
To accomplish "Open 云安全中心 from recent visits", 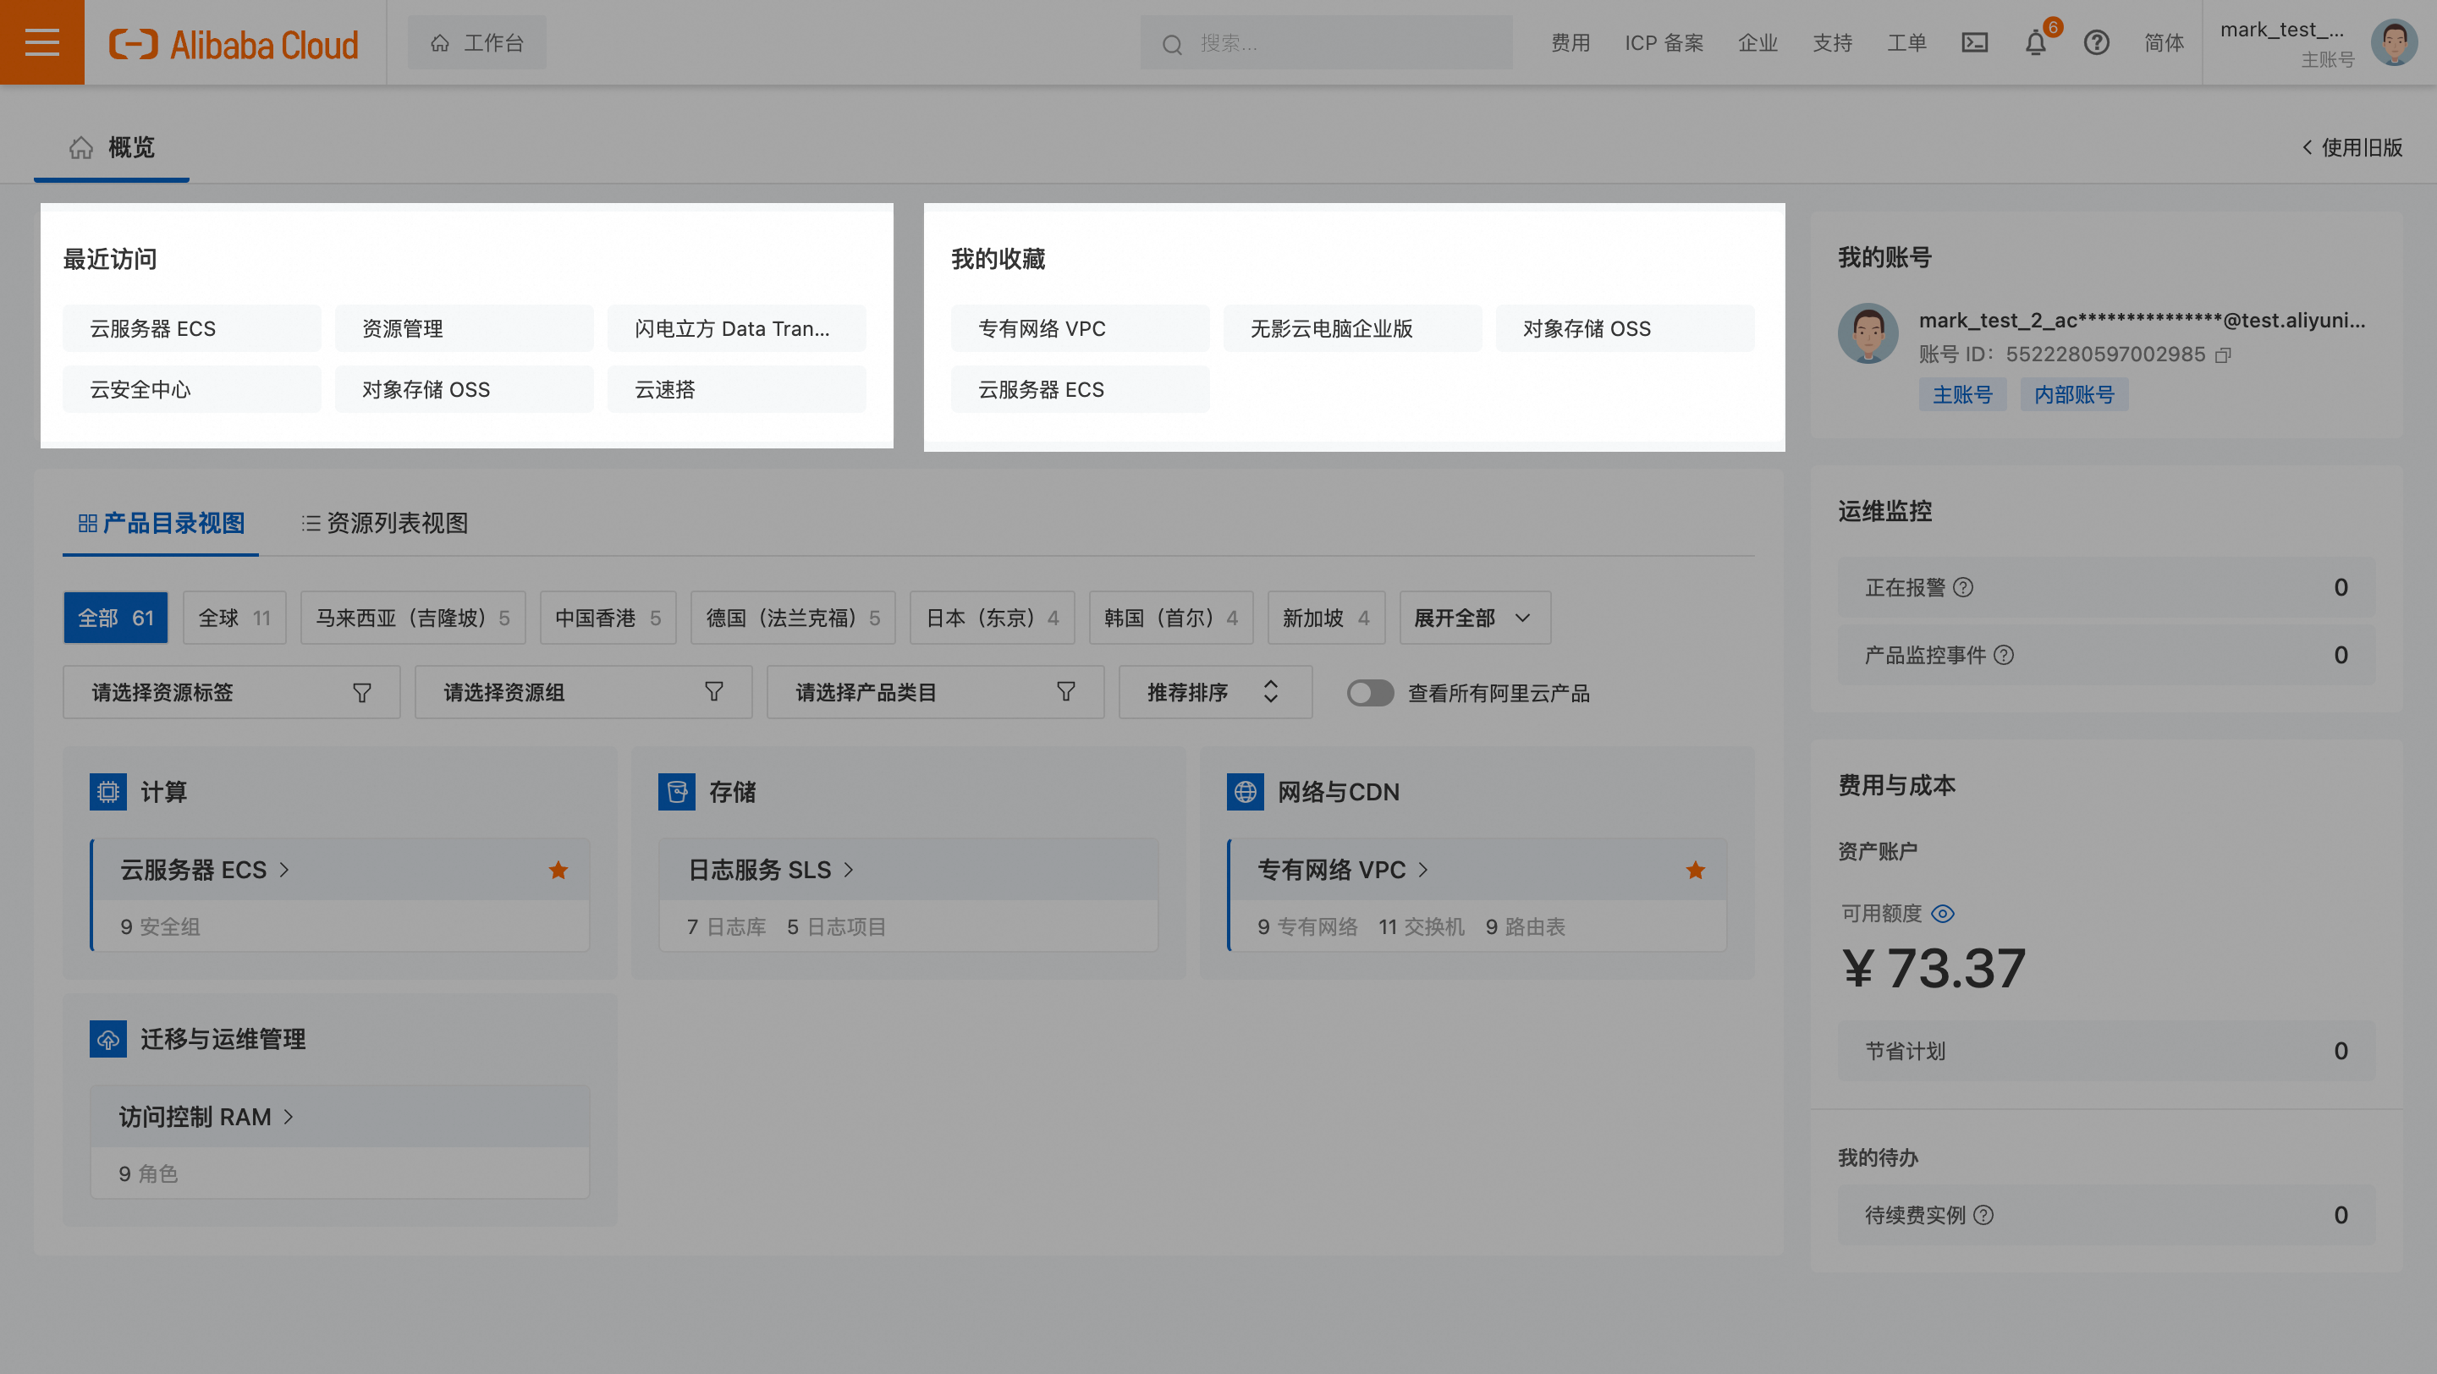I will (192, 388).
